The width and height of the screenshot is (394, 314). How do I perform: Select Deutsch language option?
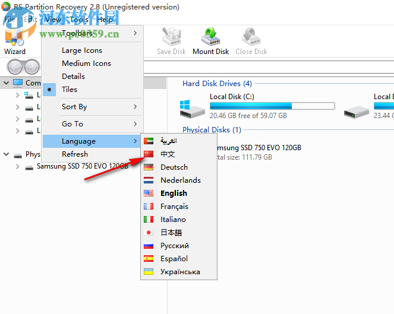coord(179,167)
